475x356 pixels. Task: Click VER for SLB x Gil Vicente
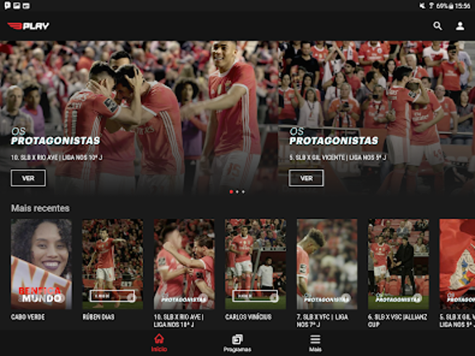(x=306, y=178)
